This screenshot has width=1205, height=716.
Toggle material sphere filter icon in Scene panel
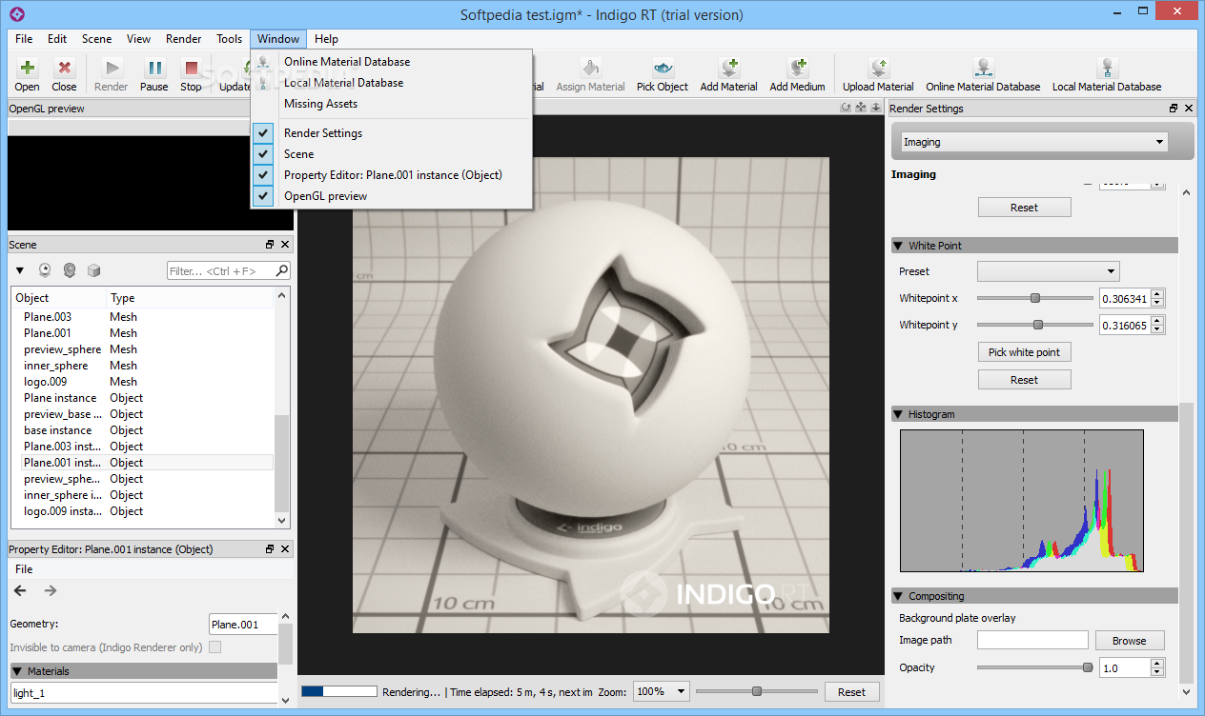(x=70, y=270)
